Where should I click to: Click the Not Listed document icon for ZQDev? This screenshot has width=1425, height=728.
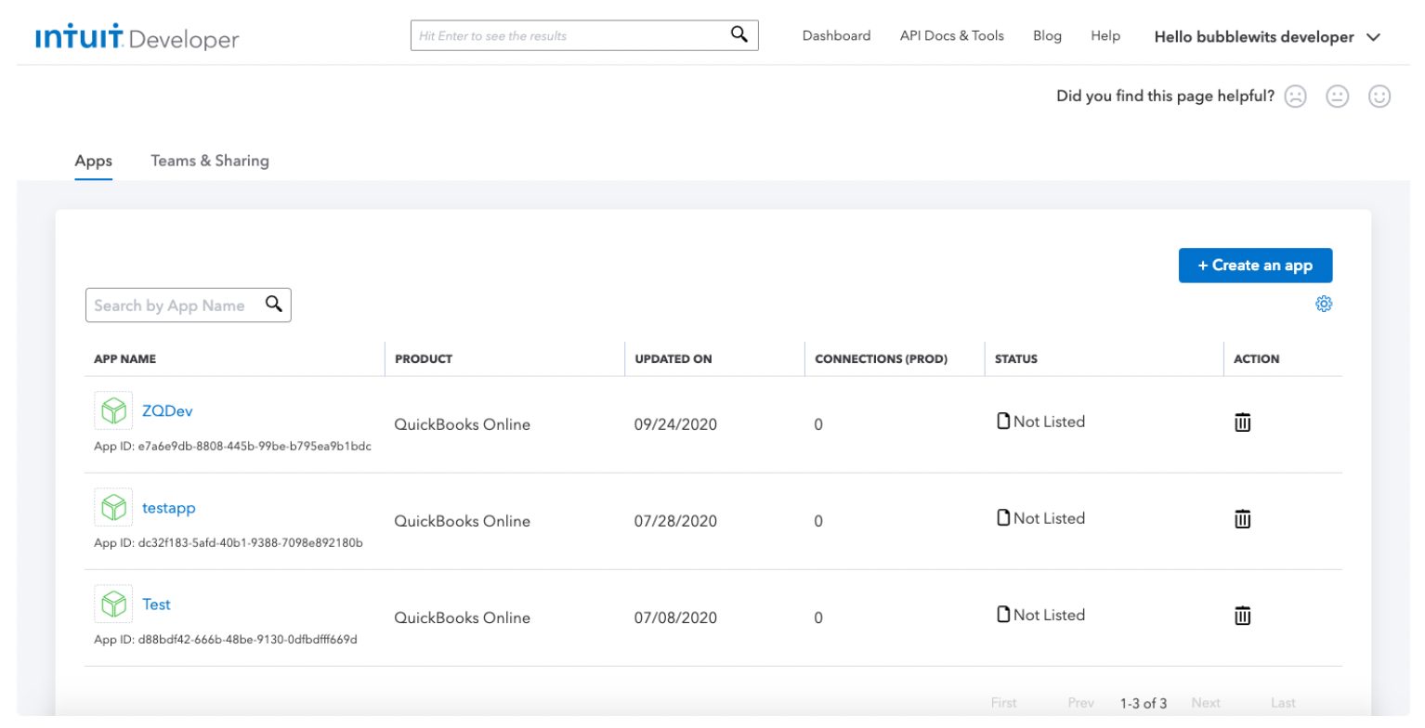(x=1003, y=422)
